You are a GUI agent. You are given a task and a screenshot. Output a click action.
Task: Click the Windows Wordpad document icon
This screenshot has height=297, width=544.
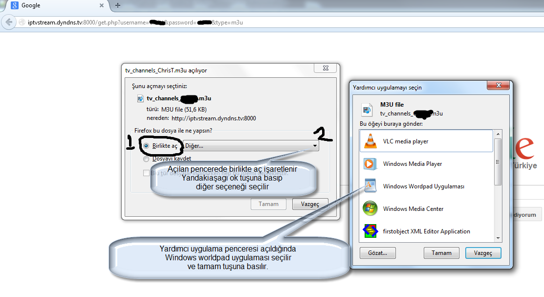[370, 186]
